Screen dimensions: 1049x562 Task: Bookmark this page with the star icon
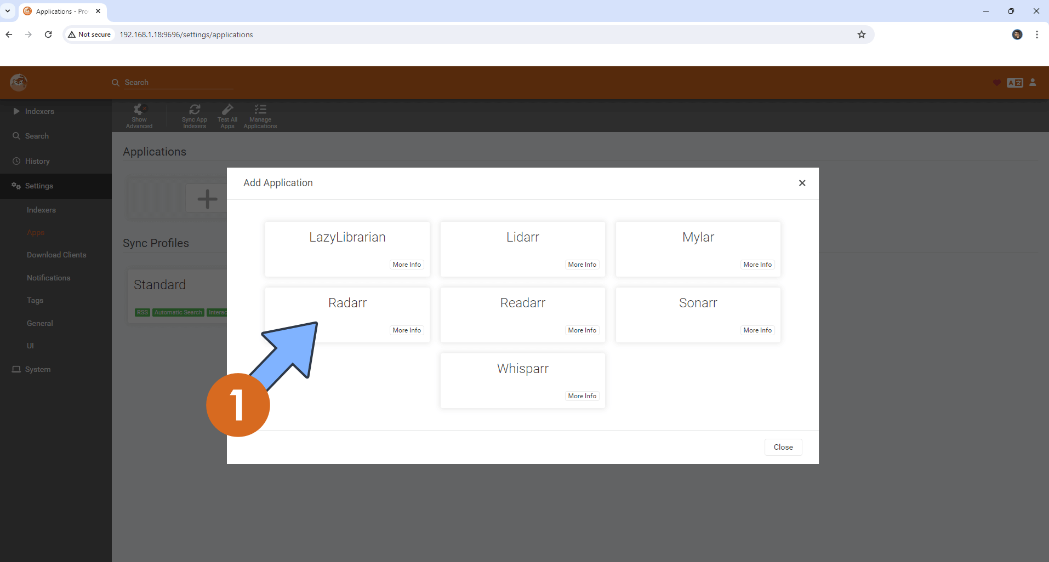click(862, 35)
